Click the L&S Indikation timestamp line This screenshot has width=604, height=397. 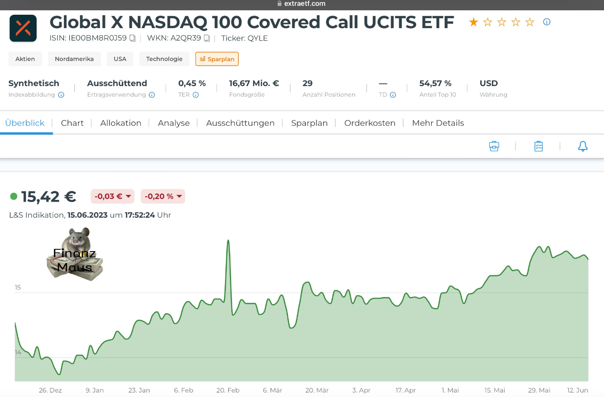[90, 215]
